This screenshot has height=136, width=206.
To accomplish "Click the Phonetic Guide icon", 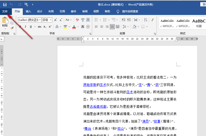I will [83, 20].
